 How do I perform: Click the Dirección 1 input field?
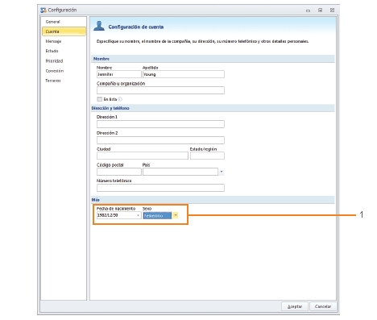point(160,124)
